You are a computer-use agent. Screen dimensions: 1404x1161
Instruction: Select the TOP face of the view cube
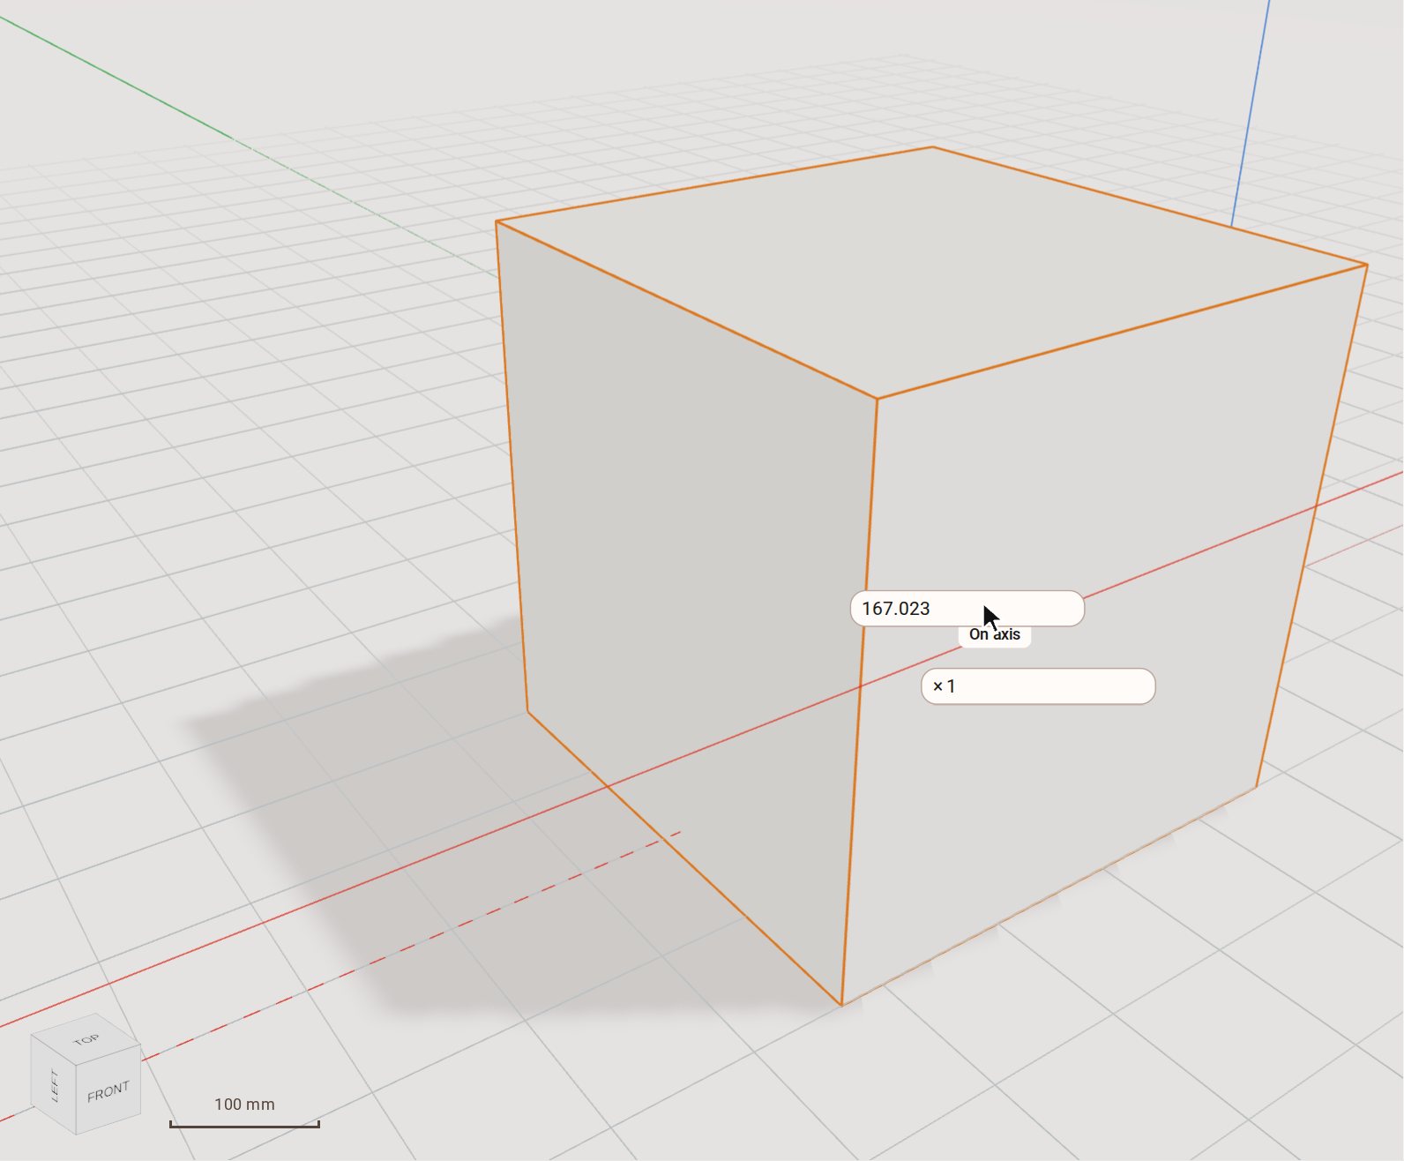tap(86, 1039)
